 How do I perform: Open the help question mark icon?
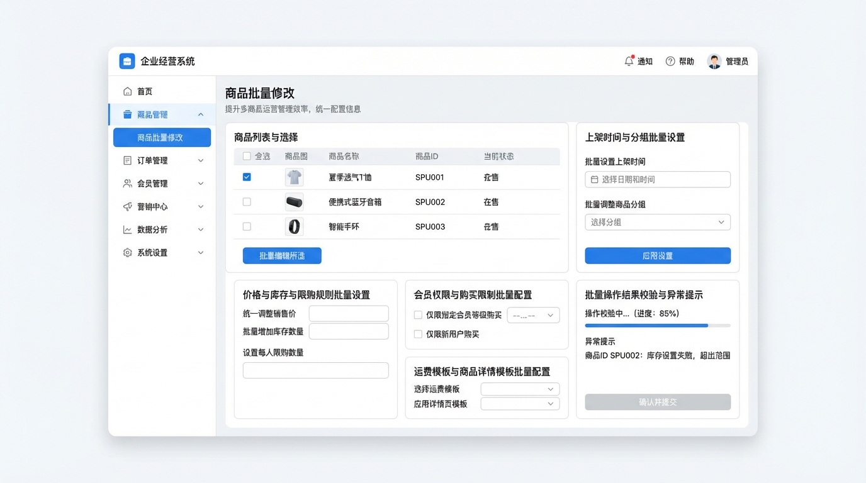670,61
